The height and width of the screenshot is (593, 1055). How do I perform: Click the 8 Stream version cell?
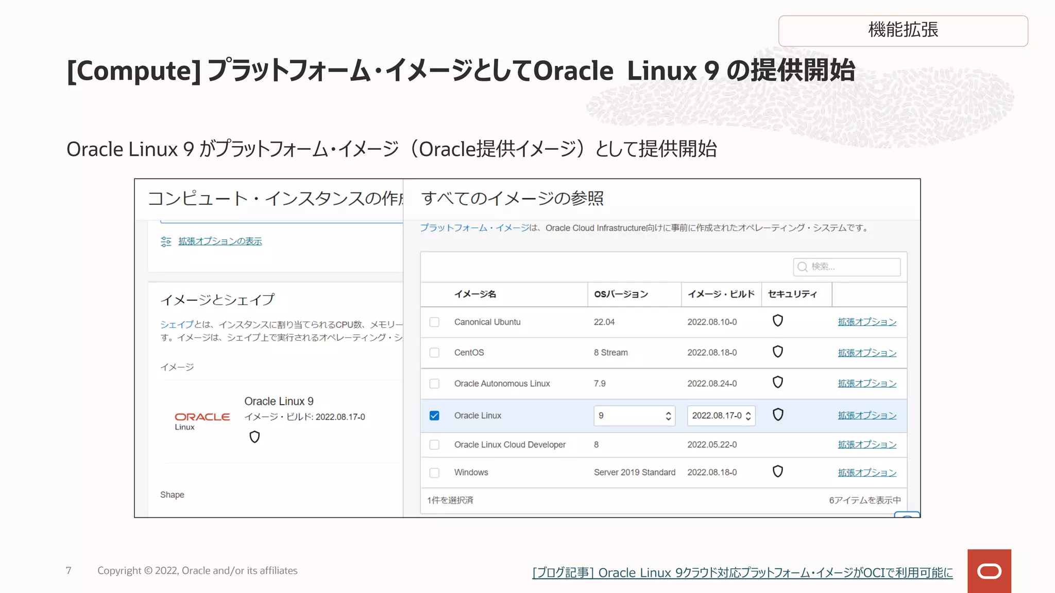tap(611, 353)
